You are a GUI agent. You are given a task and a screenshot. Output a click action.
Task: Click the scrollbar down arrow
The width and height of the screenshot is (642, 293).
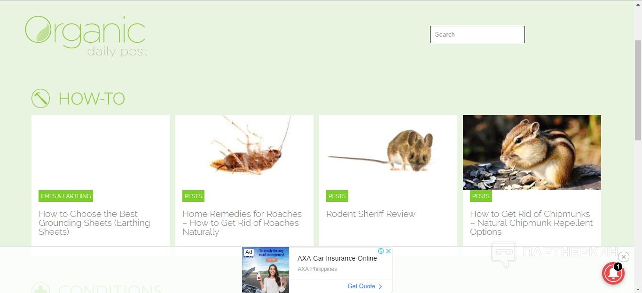(x=638, y=289)
